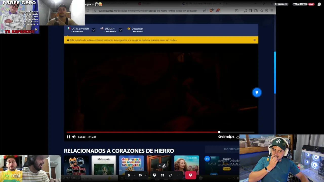Toggle the browser sidebar panel icon

250,11
